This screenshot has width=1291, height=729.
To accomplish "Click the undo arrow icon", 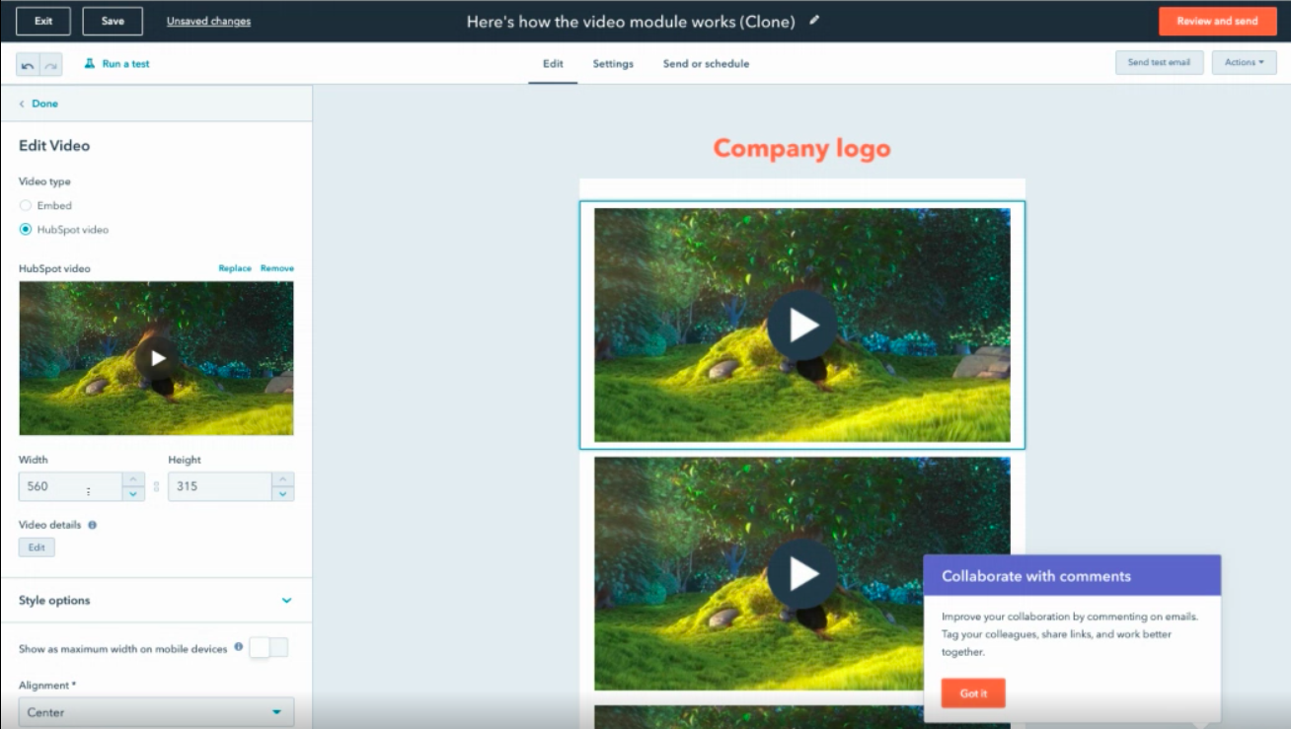I will point(28,64).
